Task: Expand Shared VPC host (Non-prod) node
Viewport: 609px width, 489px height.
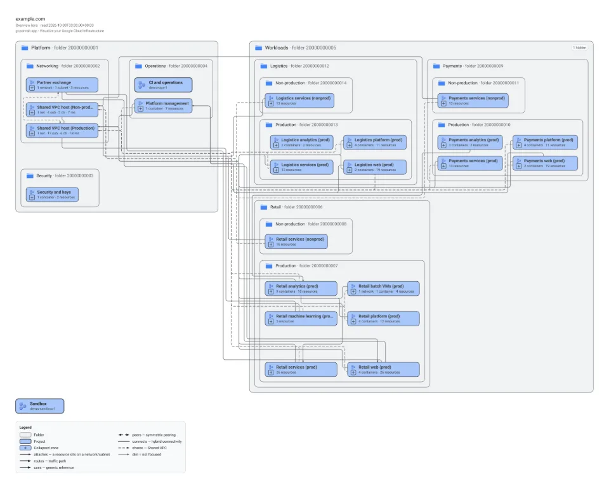Action: [32, 113]
